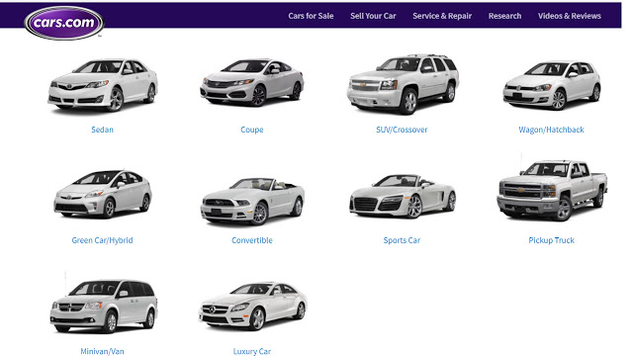The width and height of the screenshot is (633, 356).
Task: Select the Pickup Truck image
Action: 552,190
